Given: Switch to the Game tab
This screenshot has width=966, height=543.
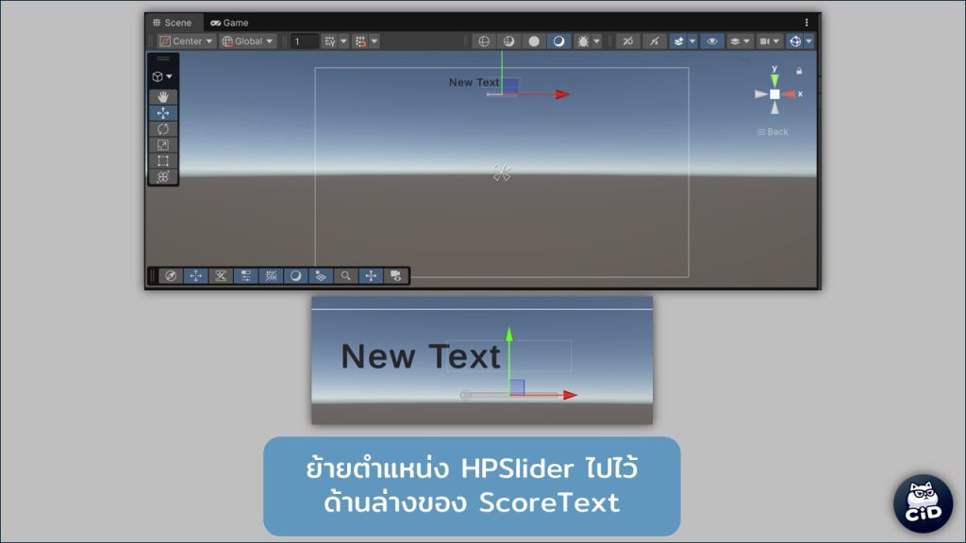Looking at the screenshot, I should (x=229, y=23).
